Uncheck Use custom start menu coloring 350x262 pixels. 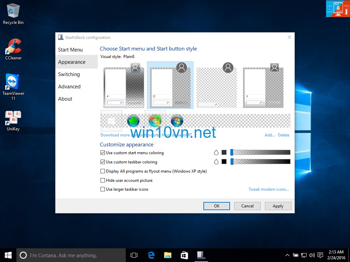[x=103, y=152]
